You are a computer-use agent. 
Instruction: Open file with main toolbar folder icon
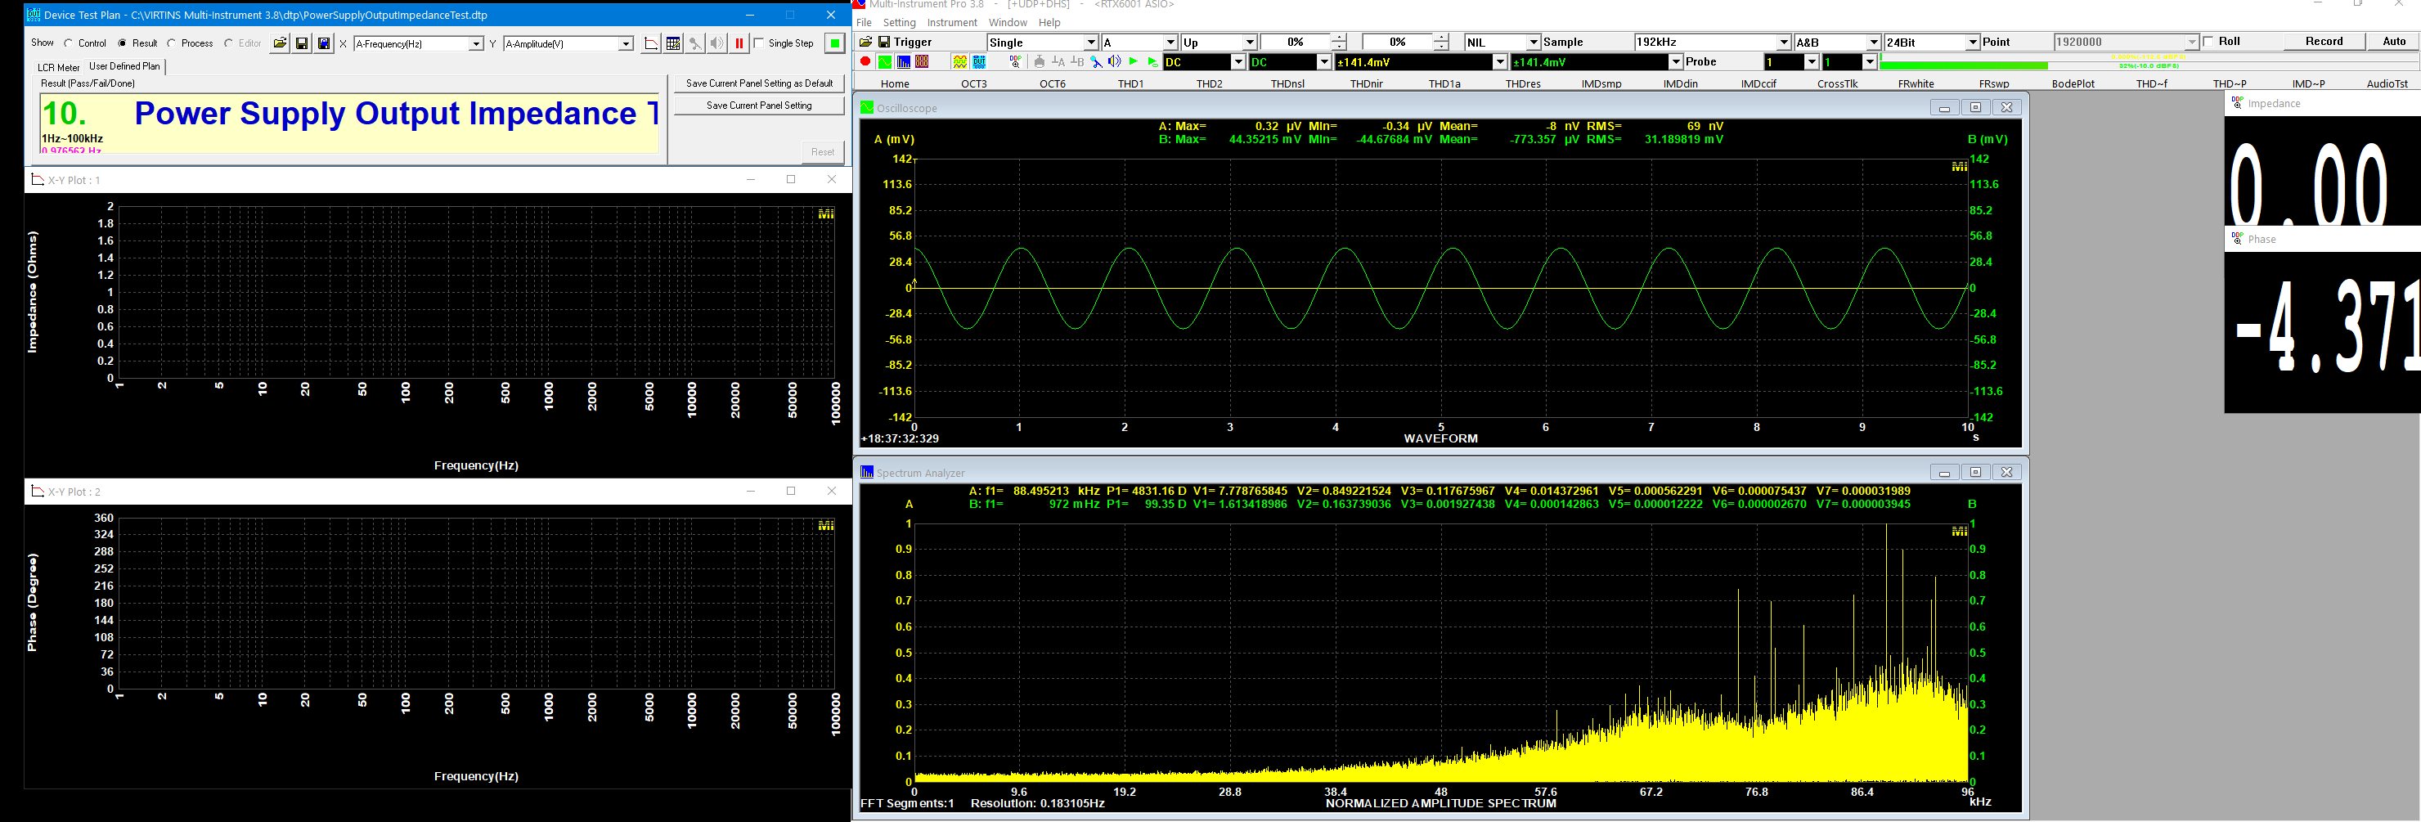click(865, 42)
